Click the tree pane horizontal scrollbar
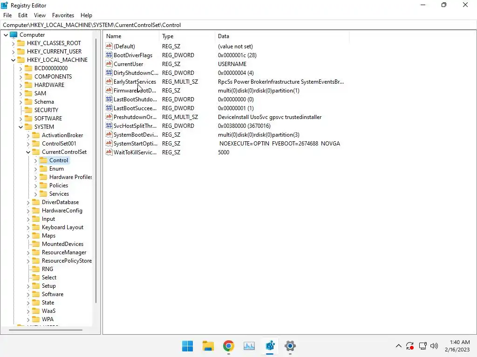477x357 pixels. pyautogui.click(x=45, y=330)
